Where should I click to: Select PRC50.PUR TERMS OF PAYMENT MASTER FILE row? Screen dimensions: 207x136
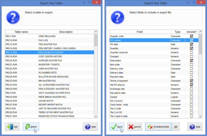pyautogui.click(x=49, y=112)
